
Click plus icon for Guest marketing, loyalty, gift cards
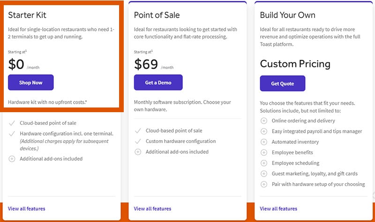(263, 173)
